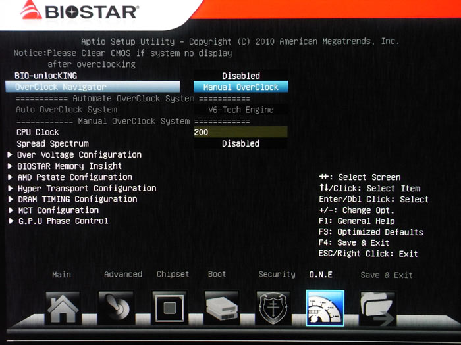Click the F4: Save & Exit hint

[354, 243]
